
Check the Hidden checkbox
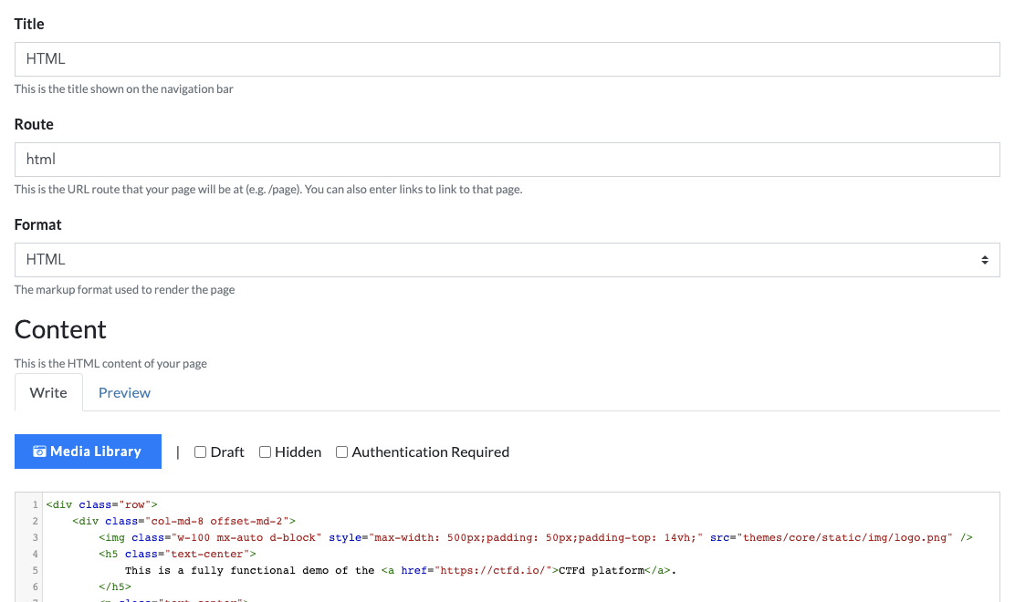264,451
